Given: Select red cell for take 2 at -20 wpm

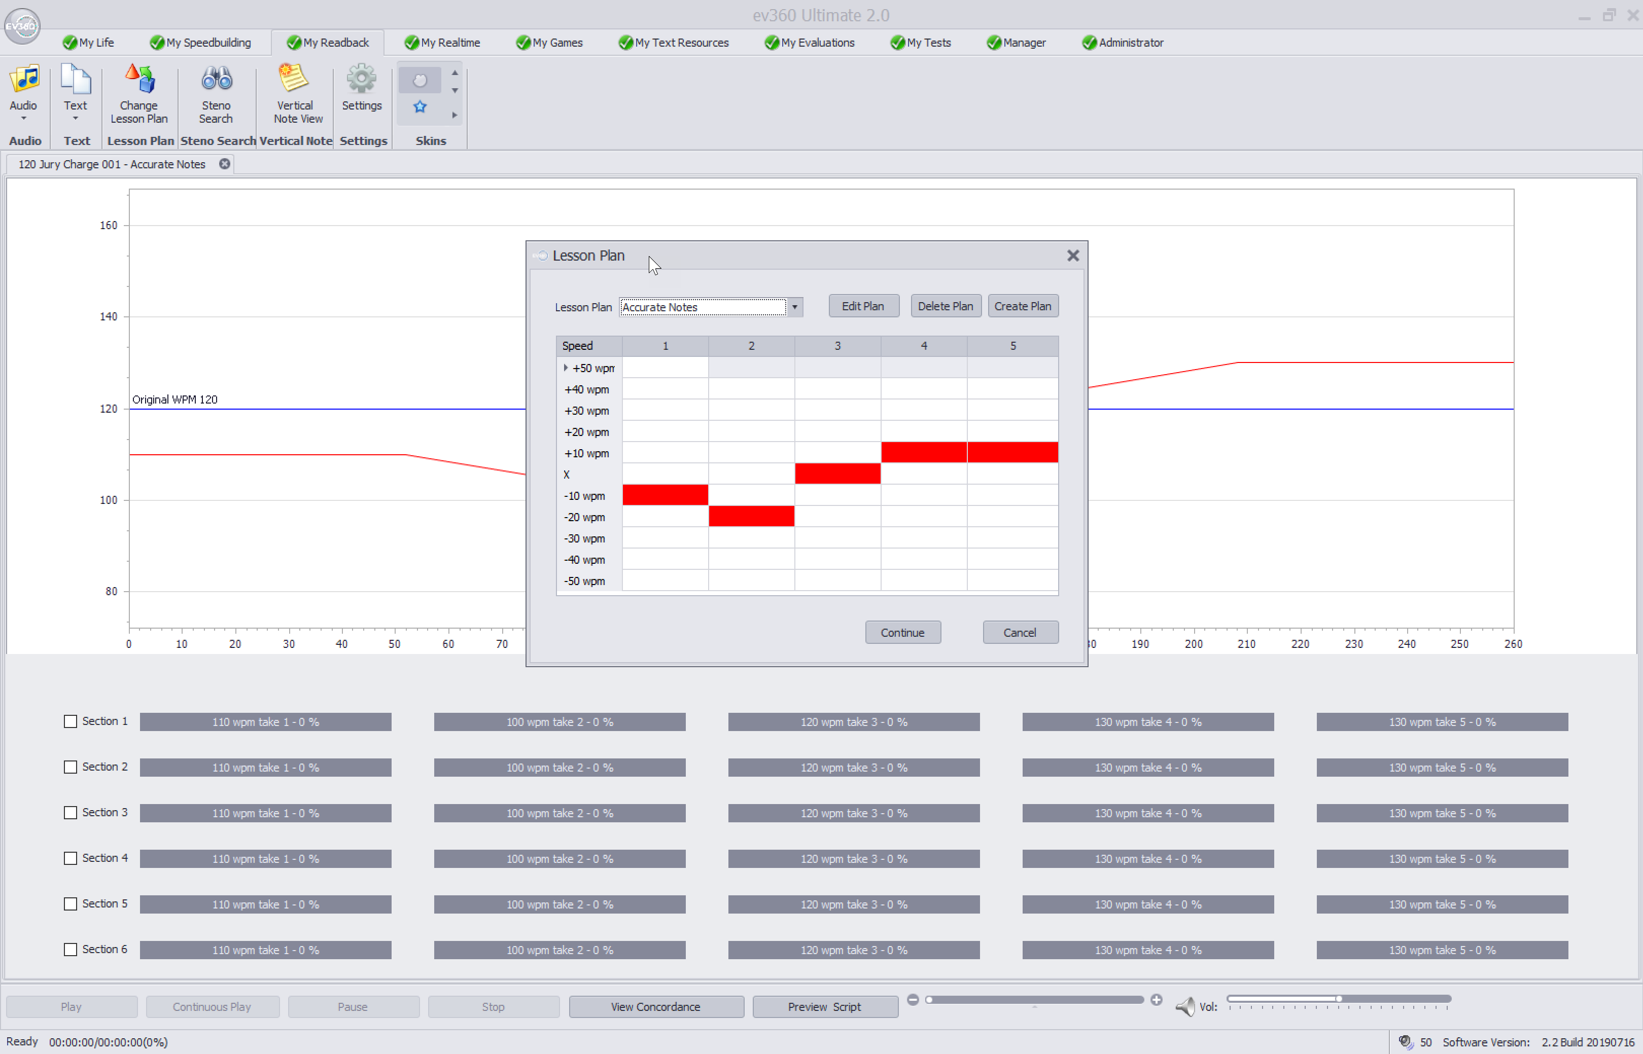Looking at the screenshot, I should tap(752, 516).
